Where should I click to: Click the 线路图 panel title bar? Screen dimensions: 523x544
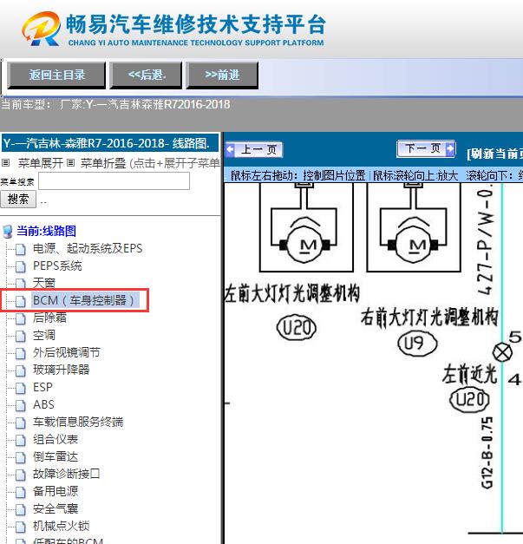point(110,143)
